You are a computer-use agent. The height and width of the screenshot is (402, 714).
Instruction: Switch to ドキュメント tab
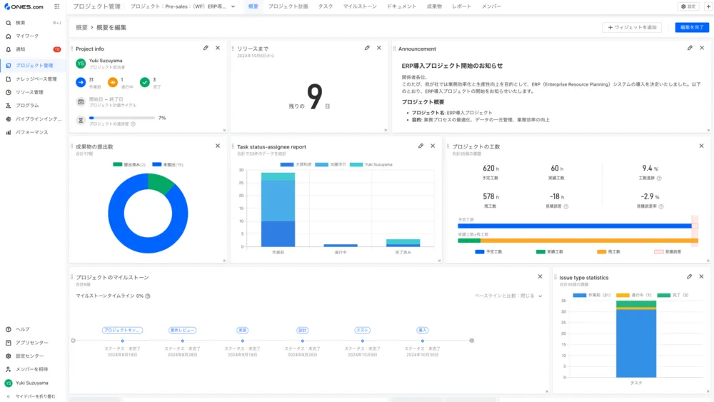[x=401, y=6]
